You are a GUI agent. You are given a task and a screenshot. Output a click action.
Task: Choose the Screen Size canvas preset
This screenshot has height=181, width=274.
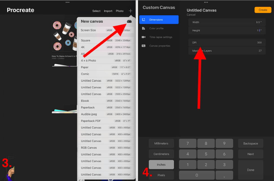pos(106,30)
